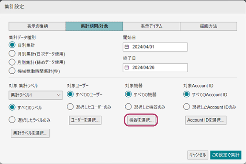Go to the 描画方法 tab

pos(208,26)
